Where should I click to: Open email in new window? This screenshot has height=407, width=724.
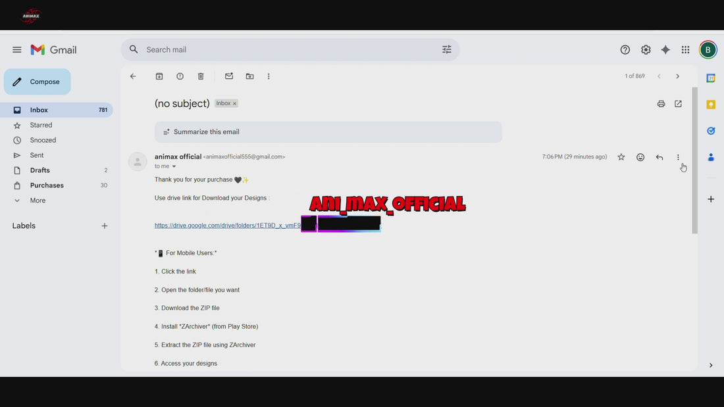click(x=678, y=104)
